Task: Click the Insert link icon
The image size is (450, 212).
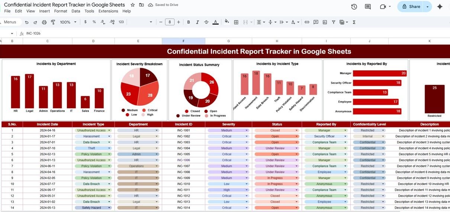Action: click(x=307, y=22)
